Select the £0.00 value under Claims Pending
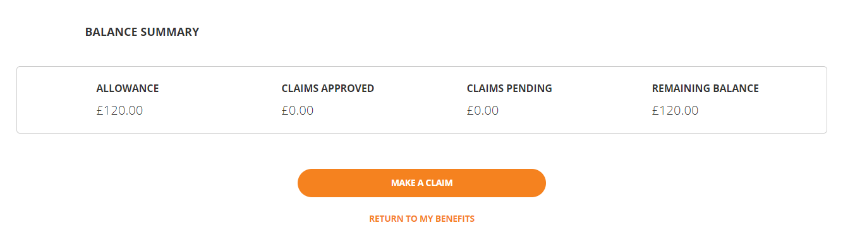Viewport: 855px width, 247px height. (x=483, y=110)
